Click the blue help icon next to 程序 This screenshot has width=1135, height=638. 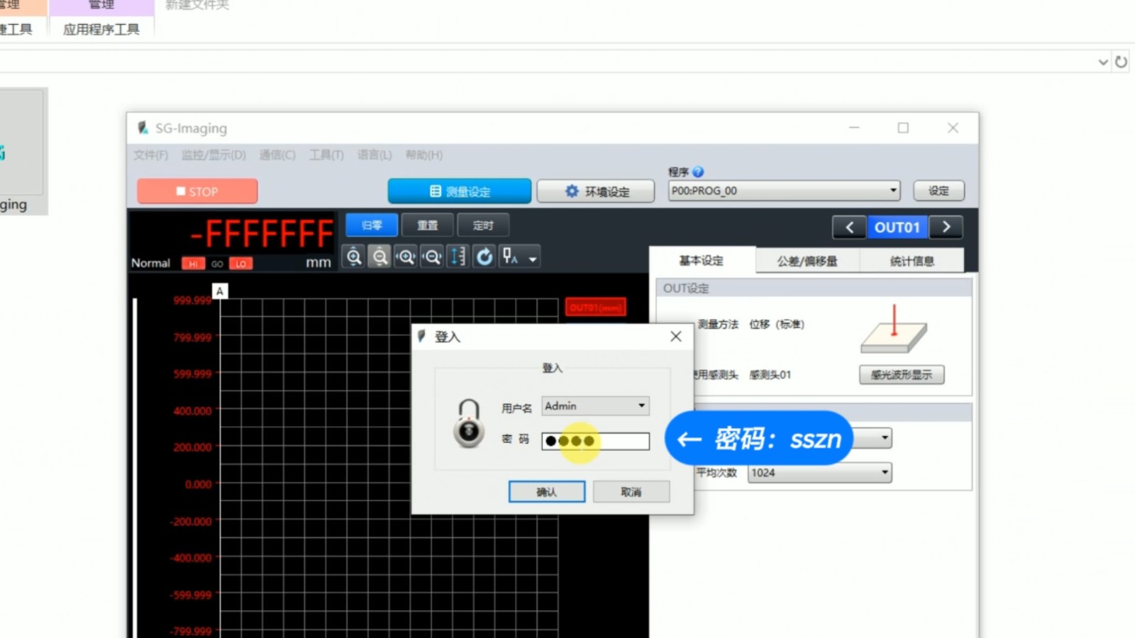[698, 172]
